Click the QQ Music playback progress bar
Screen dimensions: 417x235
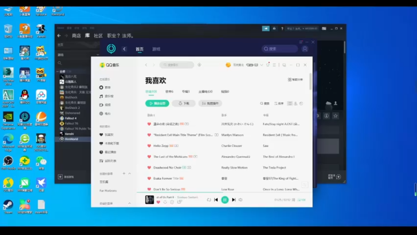coord(225,192)
